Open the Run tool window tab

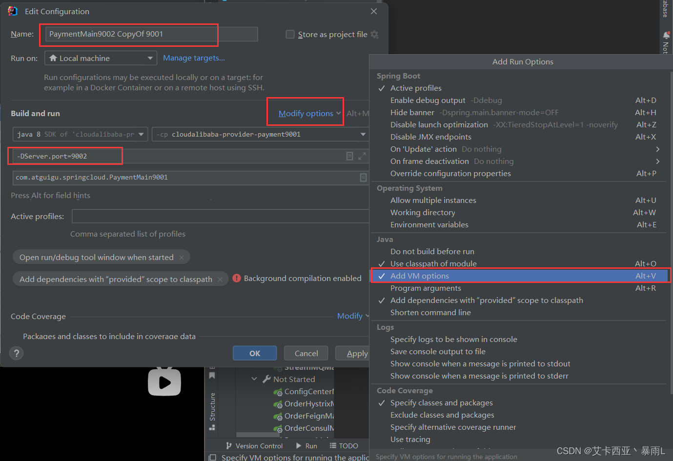pyautogui.click(x=306, y=446)
